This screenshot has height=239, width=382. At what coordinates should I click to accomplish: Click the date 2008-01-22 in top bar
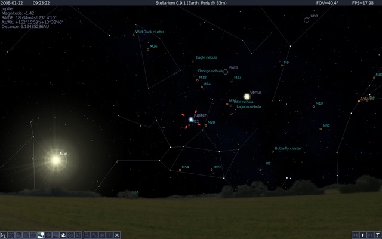coord(12,3)
